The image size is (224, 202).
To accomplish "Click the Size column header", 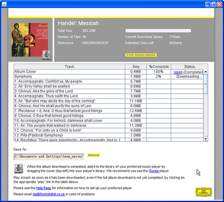I will 136,67.
